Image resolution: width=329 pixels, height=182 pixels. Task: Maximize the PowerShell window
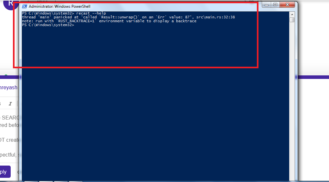coord(275,5)
